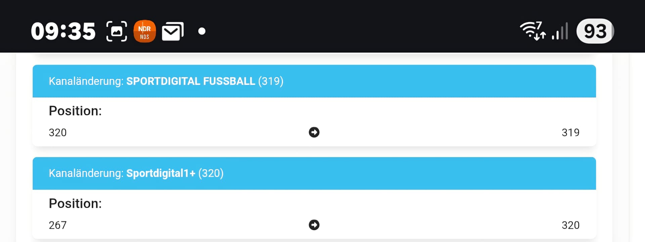Tap the notification dot indicator

(202, 31)
